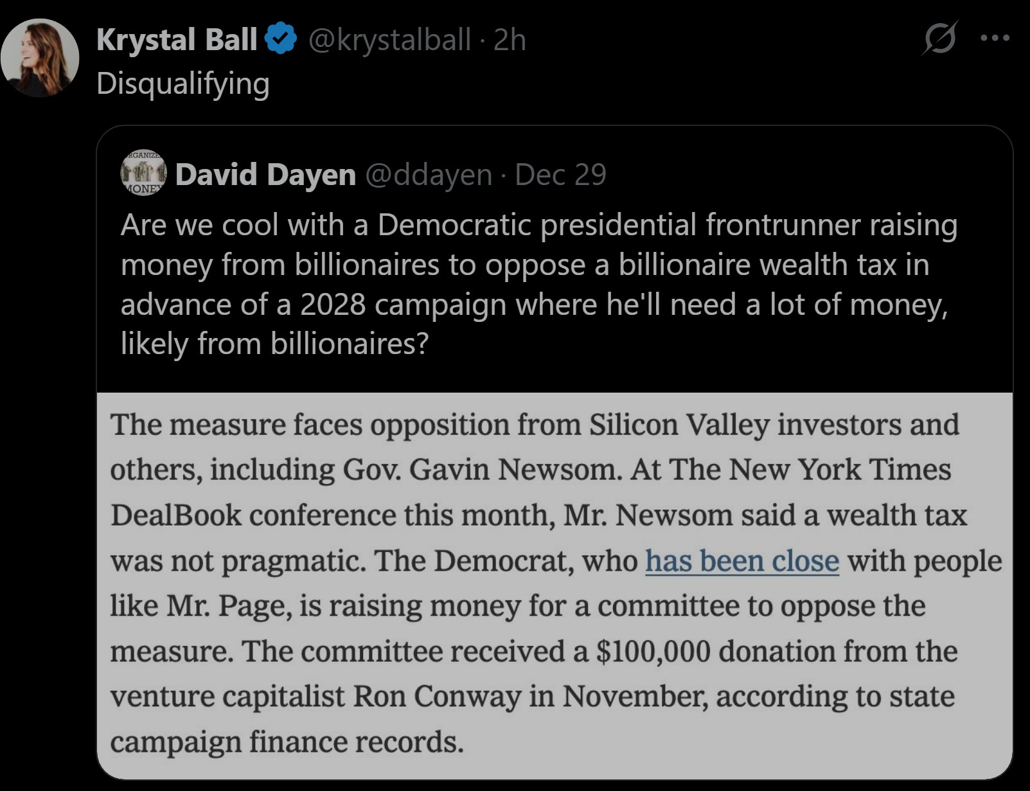Screen dimensions: 1030x791
Task: Click David Dayen's small avatar icon
Action: coord(144,173)
